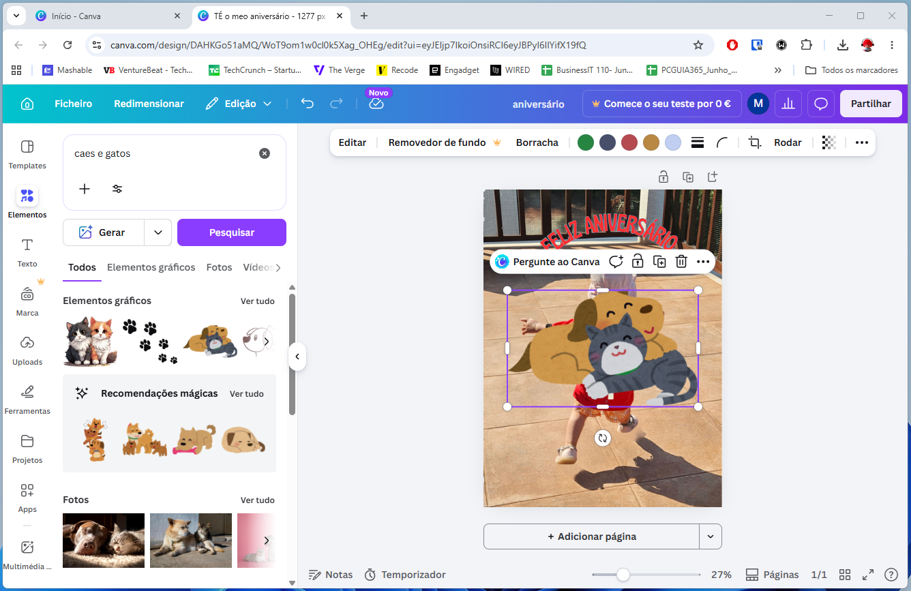Screen dimensions: 911x591
Task: Select the crop tool
Action: pos(754,142)
